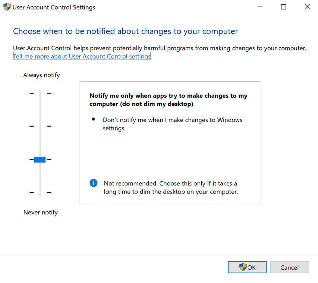Click the "Always notify" label

(x=41, y=75)
